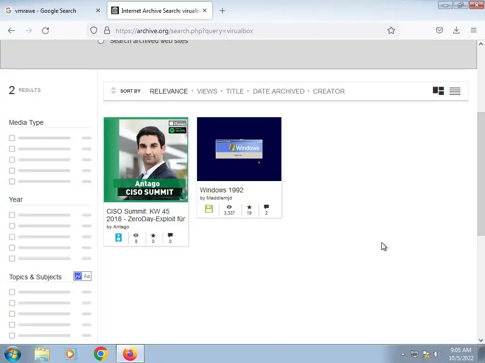Open the Action Center flag tray icon

click(x=426, y=354)
